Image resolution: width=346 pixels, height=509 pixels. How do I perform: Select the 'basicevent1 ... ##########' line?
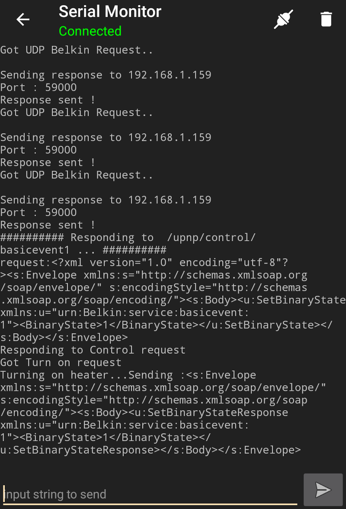click(x=83, y=250)
